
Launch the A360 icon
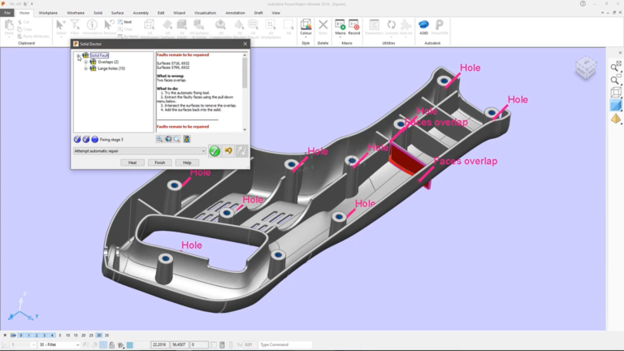423,27
